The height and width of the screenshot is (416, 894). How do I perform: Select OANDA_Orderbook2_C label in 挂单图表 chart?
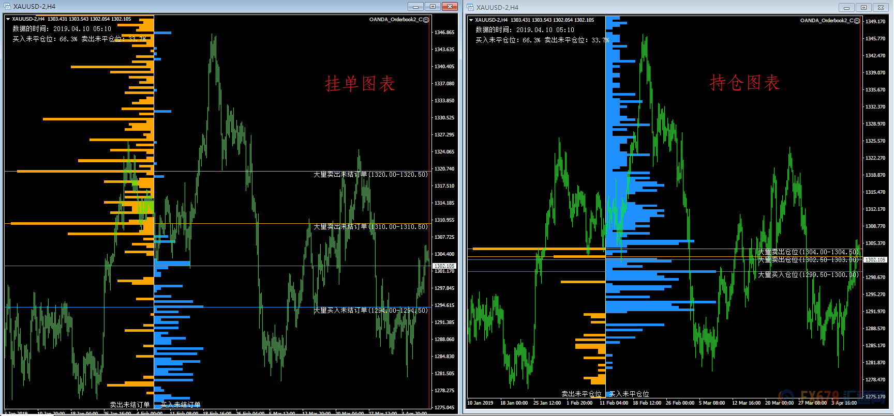pyautogui.click(x=396, y=20)
